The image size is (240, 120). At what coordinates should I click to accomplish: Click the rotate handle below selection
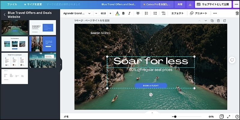[151, 94]
